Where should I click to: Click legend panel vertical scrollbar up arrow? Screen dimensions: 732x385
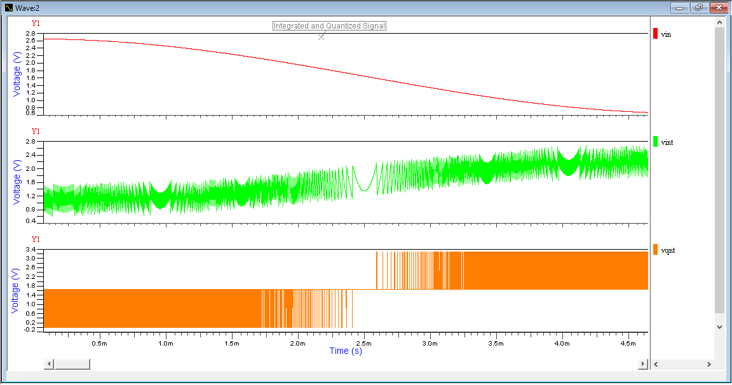click(x=719, y=22)
